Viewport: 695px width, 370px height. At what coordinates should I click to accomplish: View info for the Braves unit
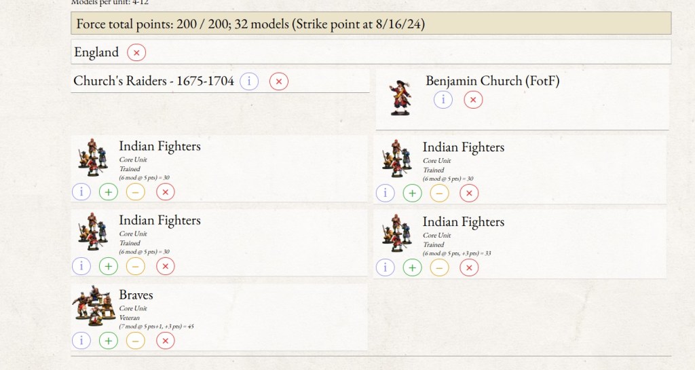click(x=81, y=340)
